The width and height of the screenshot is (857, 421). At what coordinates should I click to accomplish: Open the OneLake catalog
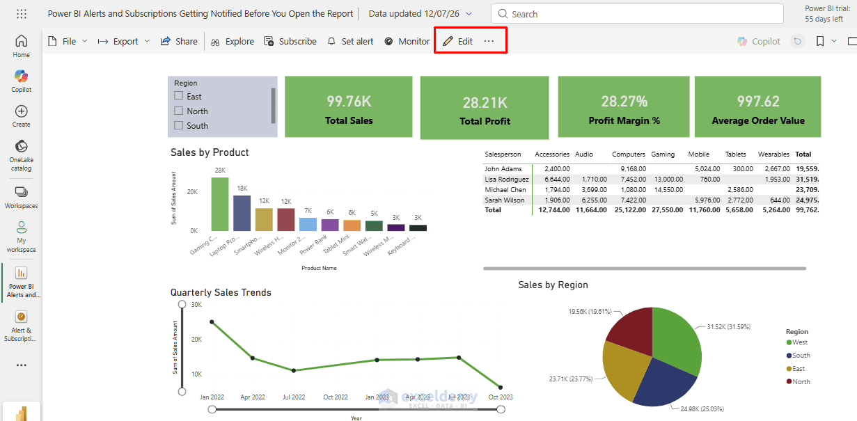point(22,154)
